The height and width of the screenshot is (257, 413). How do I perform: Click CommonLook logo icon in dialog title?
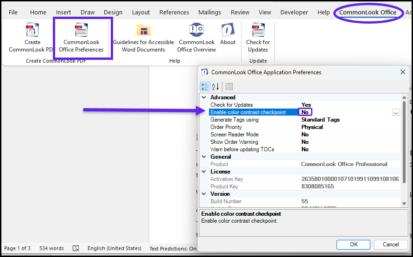[x=205, y=72]
